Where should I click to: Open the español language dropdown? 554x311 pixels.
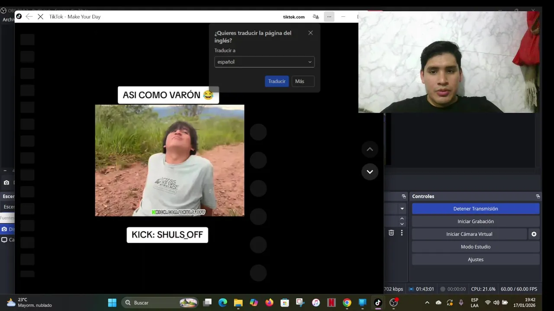point(264,62)
